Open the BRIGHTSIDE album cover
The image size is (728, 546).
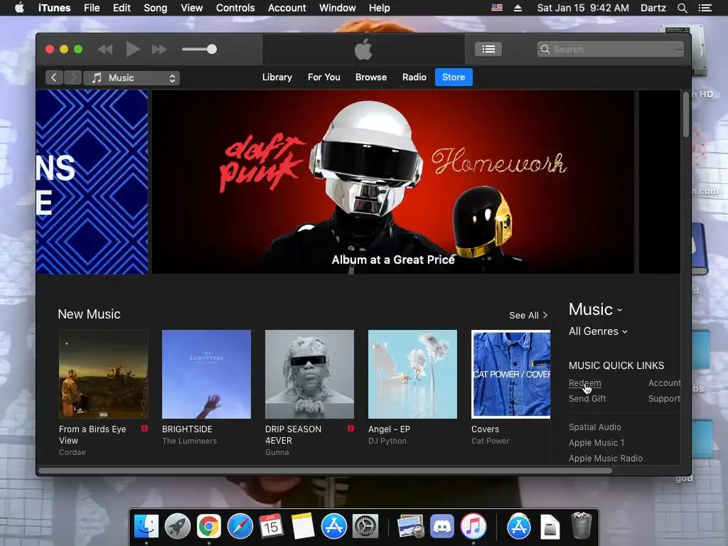[x=206, y=374]
